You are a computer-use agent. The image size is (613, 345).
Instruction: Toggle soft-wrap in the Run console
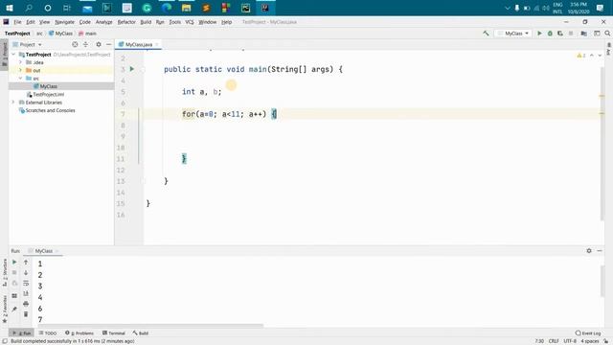26,283
